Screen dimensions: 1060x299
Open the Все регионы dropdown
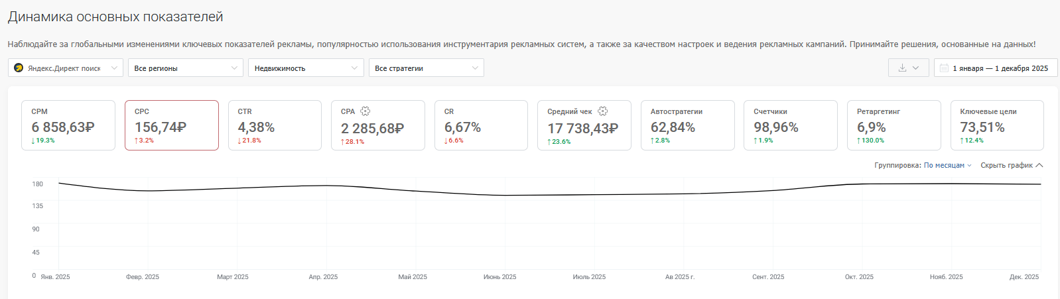186,68
